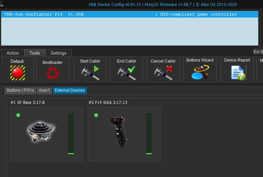Select the F14 Stick grip image
Viewport: 263px width, 177px height.
click(119, 132)
